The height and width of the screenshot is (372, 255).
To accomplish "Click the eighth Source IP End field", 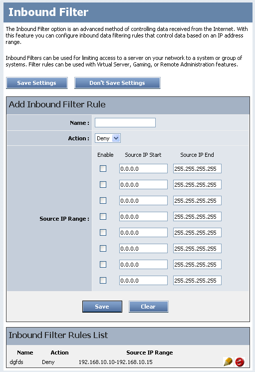I will (x=197, y=281).
